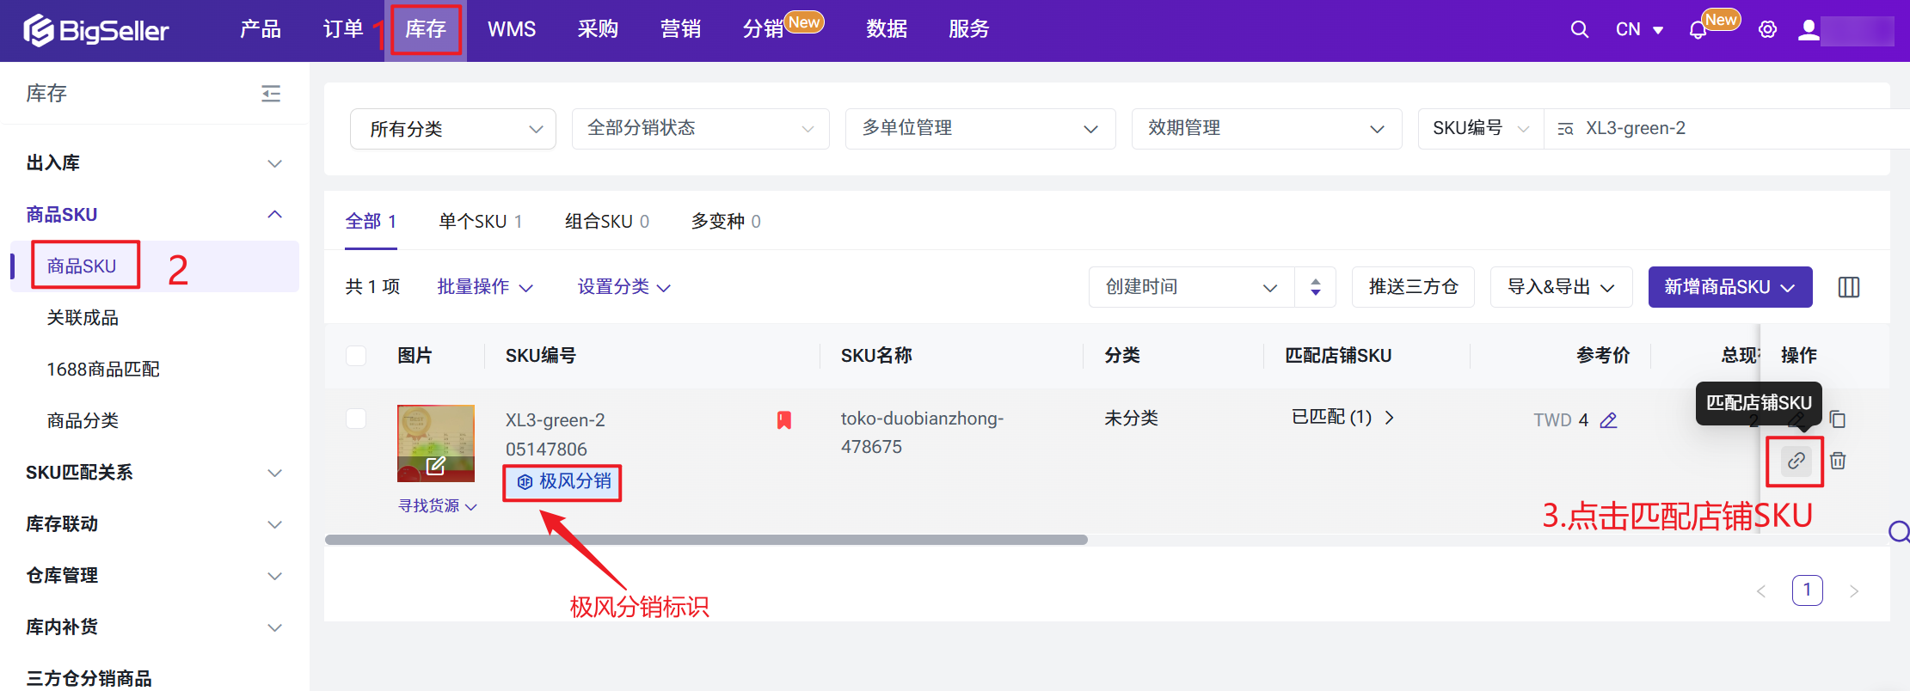Open the column settings icon
Screen dimensions: 1910x691
coord(1849,287)
